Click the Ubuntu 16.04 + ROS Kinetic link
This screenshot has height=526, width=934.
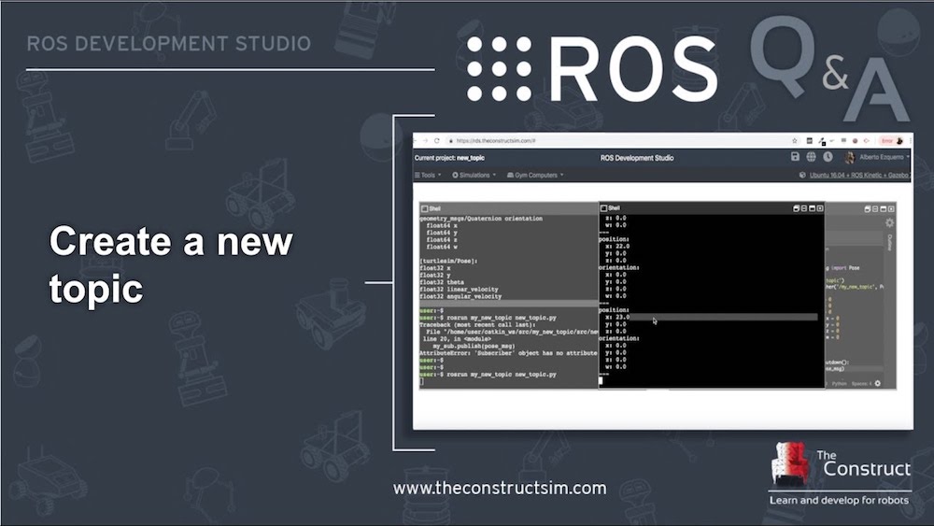859,175
